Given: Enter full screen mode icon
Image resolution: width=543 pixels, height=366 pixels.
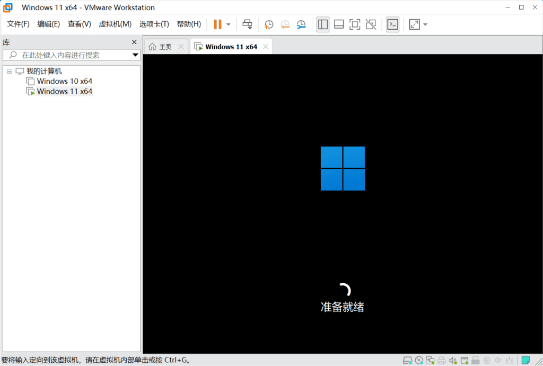Looking at the screenshot, I should [355, 24].
